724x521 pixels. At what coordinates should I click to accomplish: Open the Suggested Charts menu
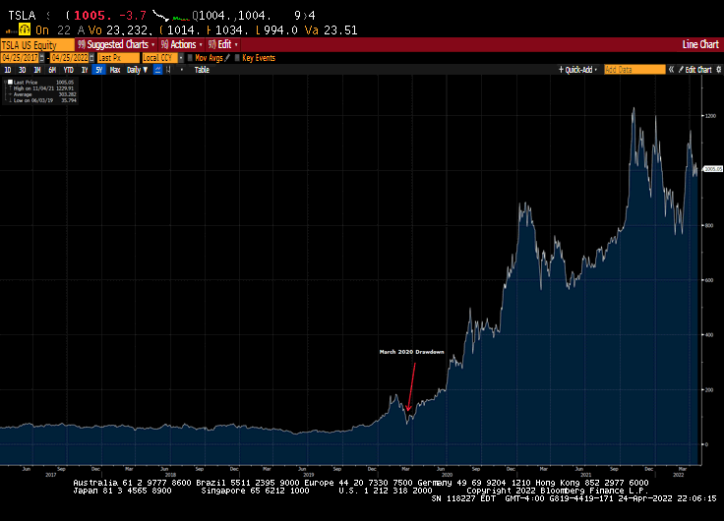[x=116, y=45]
